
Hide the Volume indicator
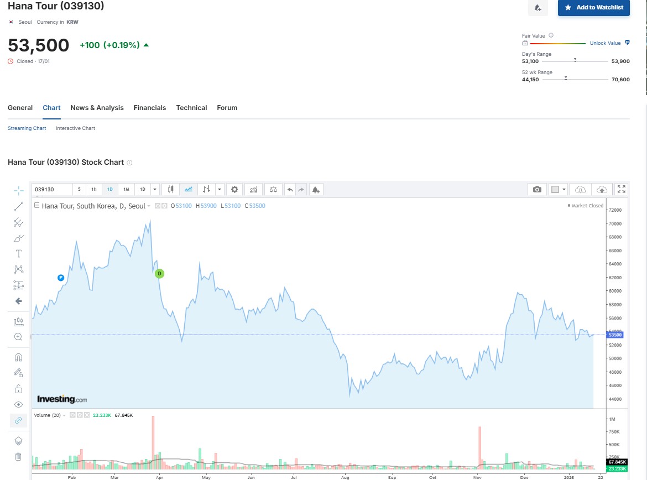[72, 415]
